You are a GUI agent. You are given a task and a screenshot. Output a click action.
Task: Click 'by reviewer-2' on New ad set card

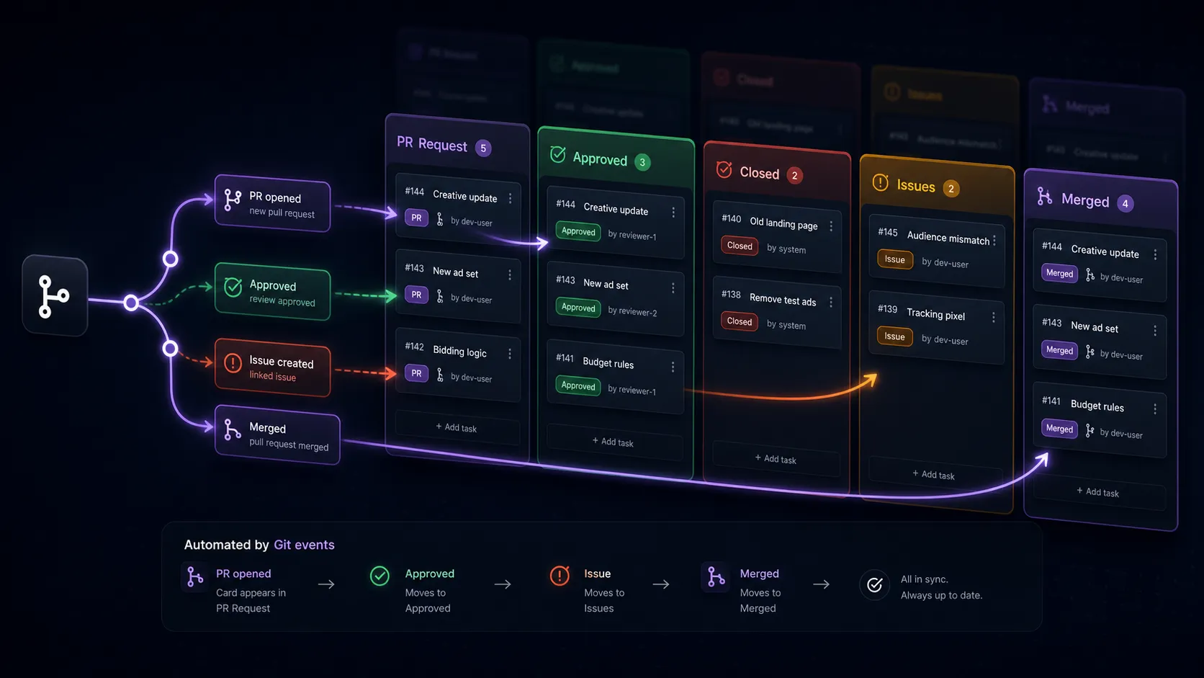632,311
